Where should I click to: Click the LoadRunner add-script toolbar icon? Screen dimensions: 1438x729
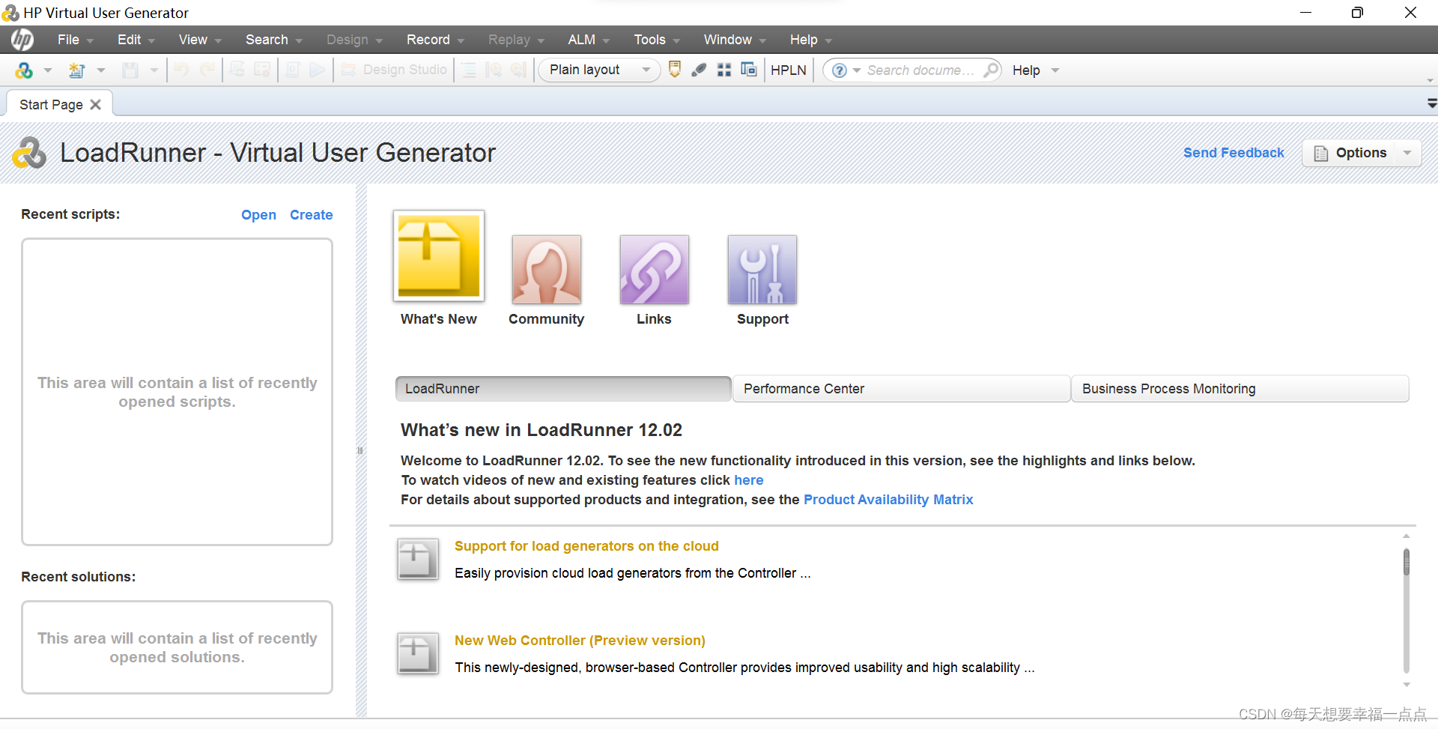click(x=24, y=70)
